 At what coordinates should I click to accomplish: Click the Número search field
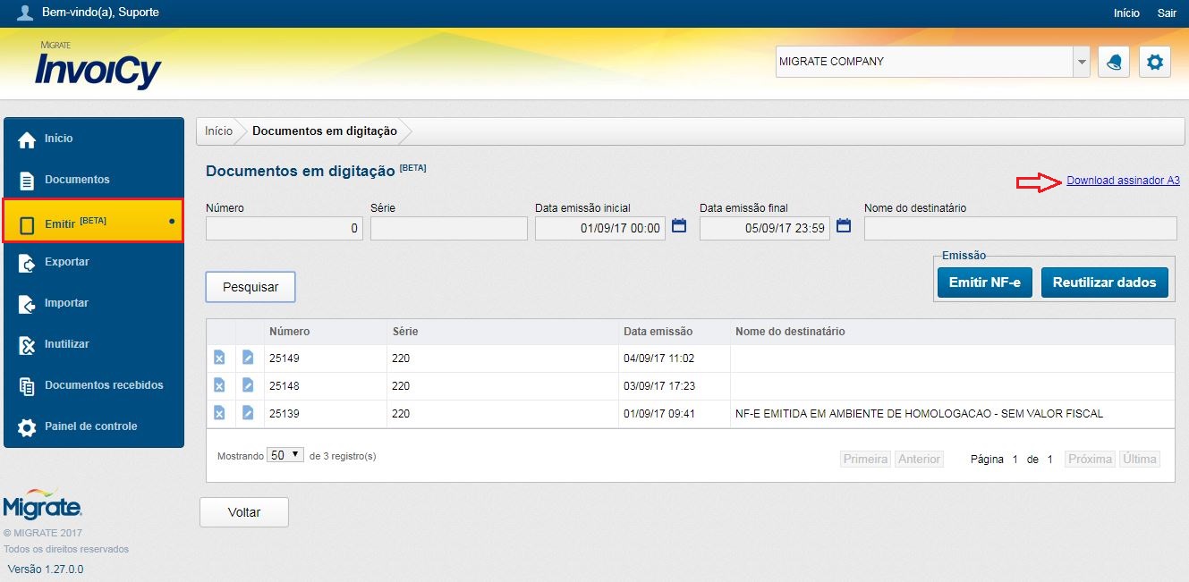[284, 228]
